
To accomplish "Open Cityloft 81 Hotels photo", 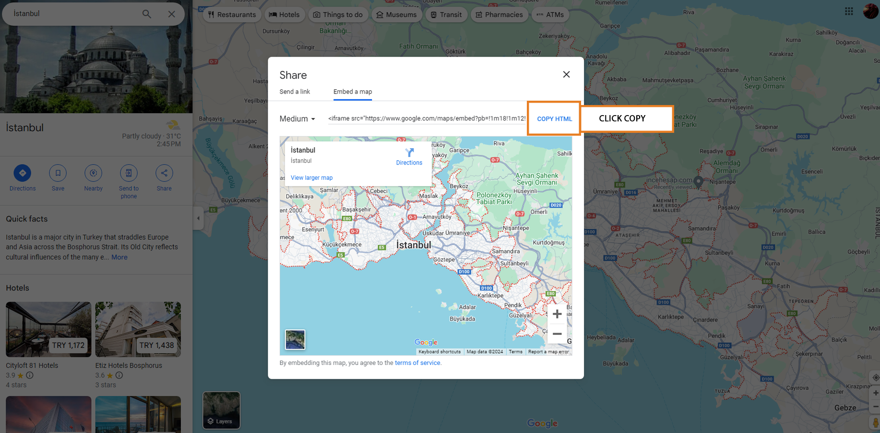I will coord(48,329).
